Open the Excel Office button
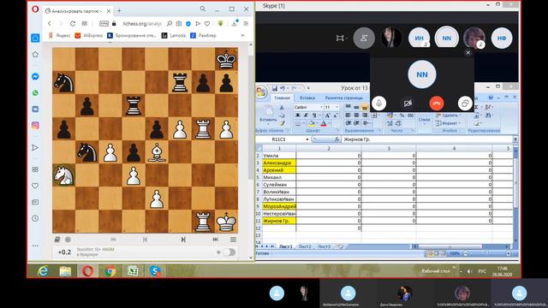This screenshot has width=548, height=308. [x=261, y=92]
